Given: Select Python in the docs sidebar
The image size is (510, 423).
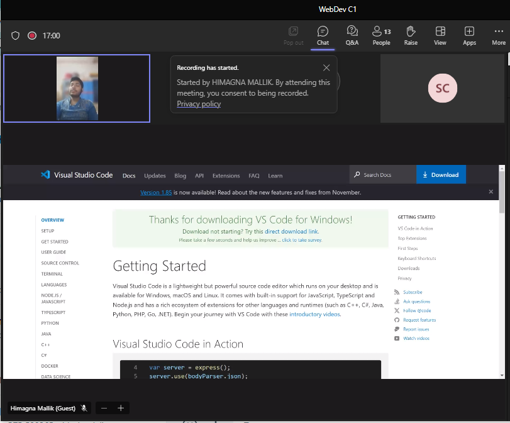Looking at the screenshot, I should 50,323.
